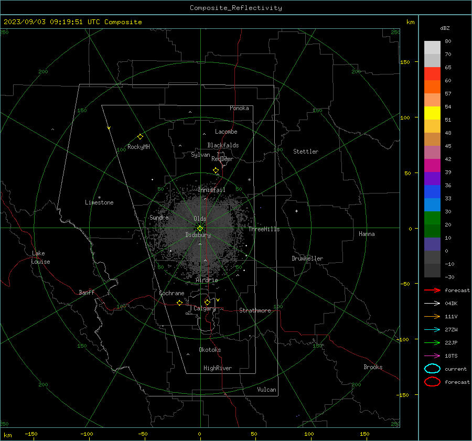This screenshot has height=441, width=472.
Task: Click the 65 dBZ red color swatch
Action: pyautogui.click(x=432, y=73)
